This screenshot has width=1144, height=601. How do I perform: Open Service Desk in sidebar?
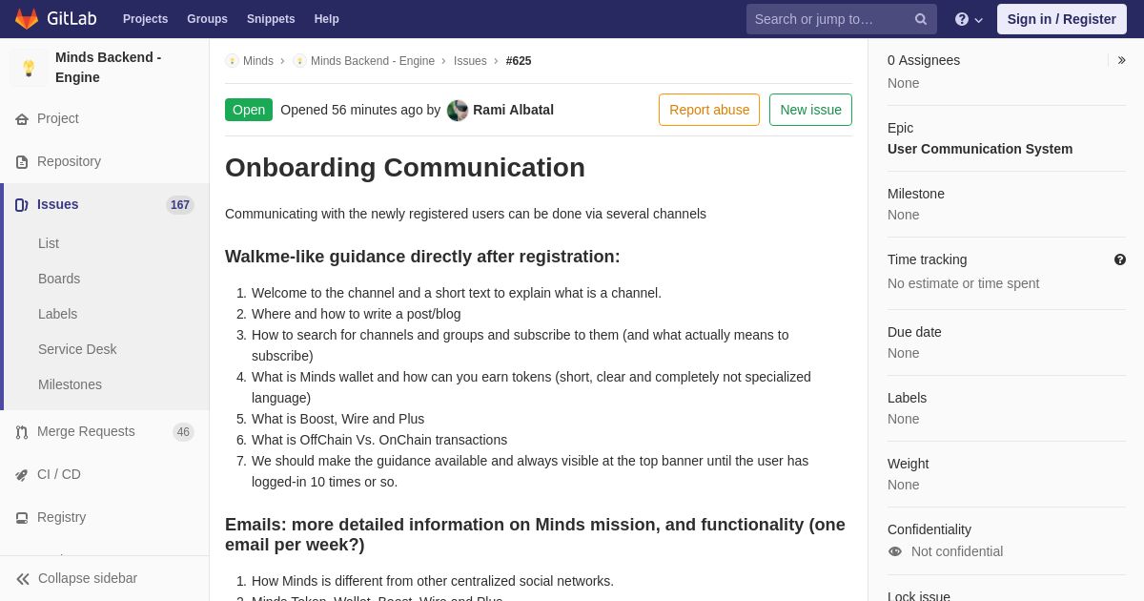click(77, 349)
